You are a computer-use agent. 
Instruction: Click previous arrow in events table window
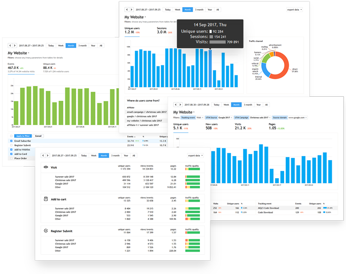point(43,155)
